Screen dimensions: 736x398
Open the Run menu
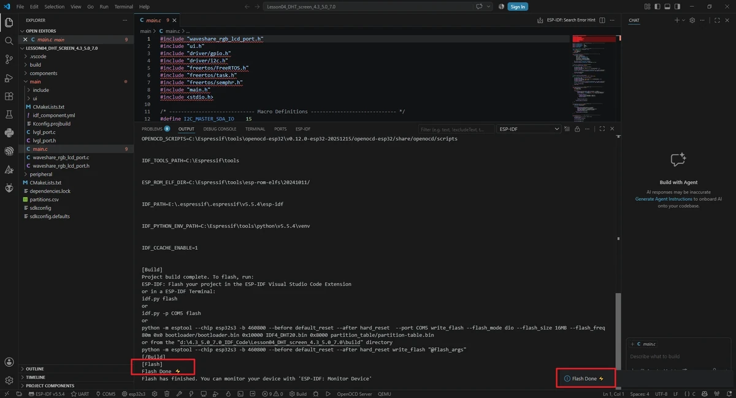click(x=104, y=7)
